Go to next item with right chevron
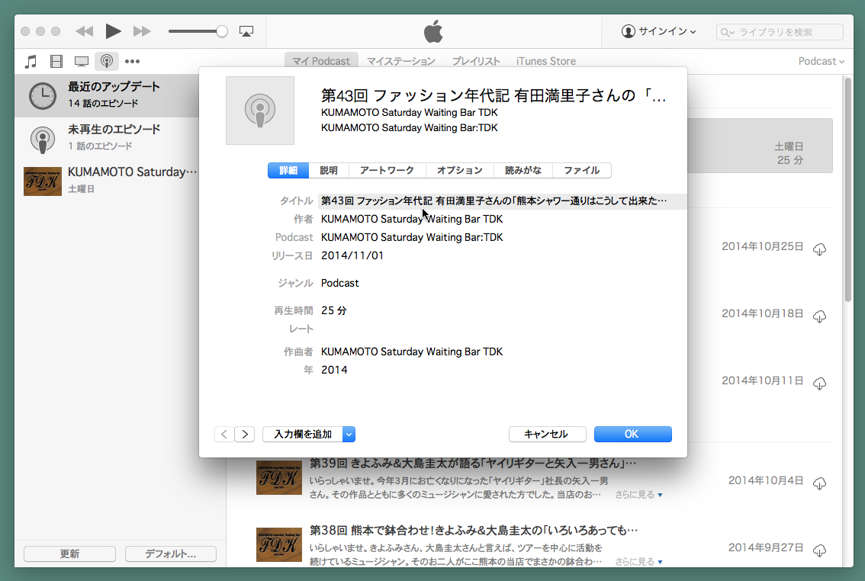This screenshot has width=865, height=581. [x=245, y=435]
